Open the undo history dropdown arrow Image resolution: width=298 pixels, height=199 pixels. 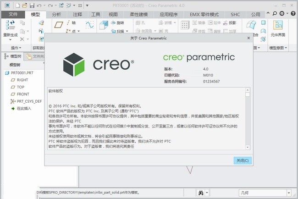point(44,6)
